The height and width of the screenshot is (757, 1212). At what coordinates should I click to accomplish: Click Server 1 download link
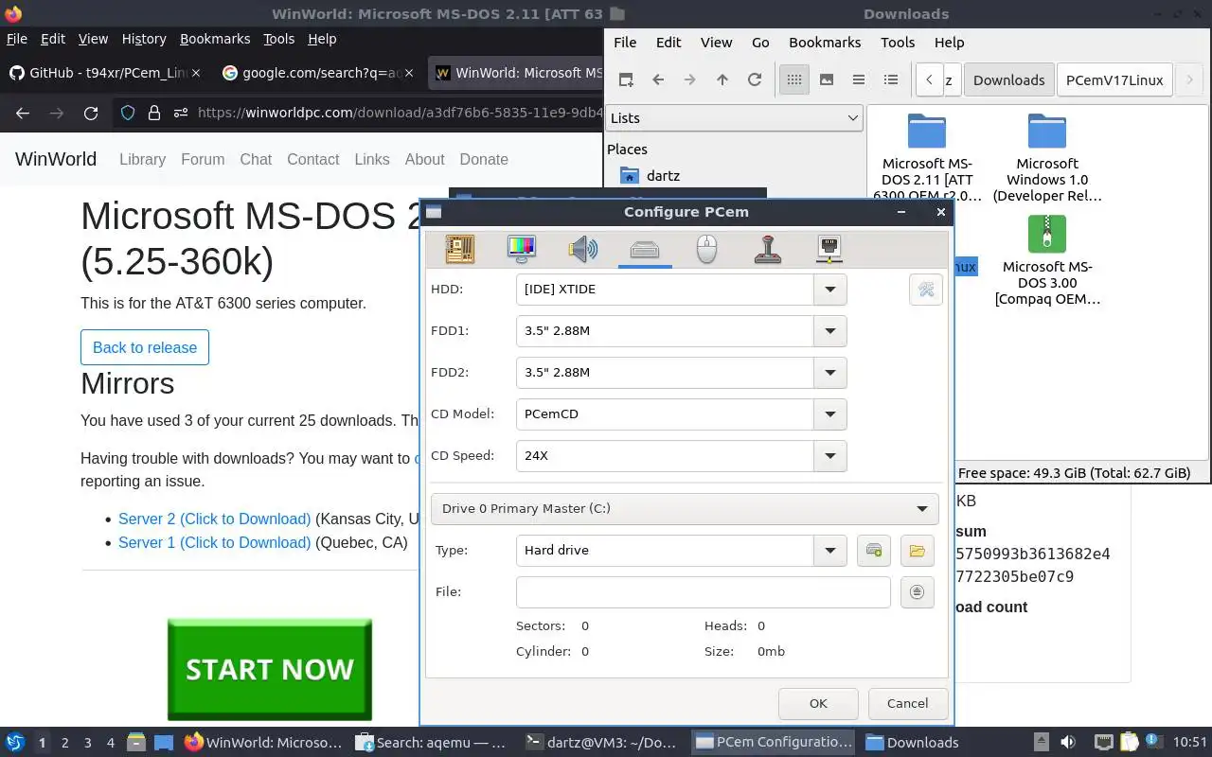click(214, 542)
